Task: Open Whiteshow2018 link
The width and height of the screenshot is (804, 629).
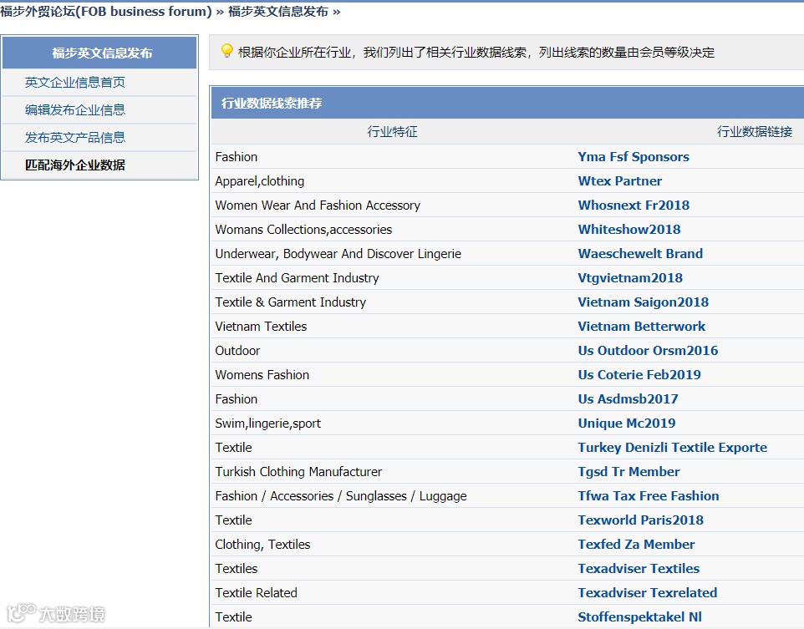Action: pos(629,229)
